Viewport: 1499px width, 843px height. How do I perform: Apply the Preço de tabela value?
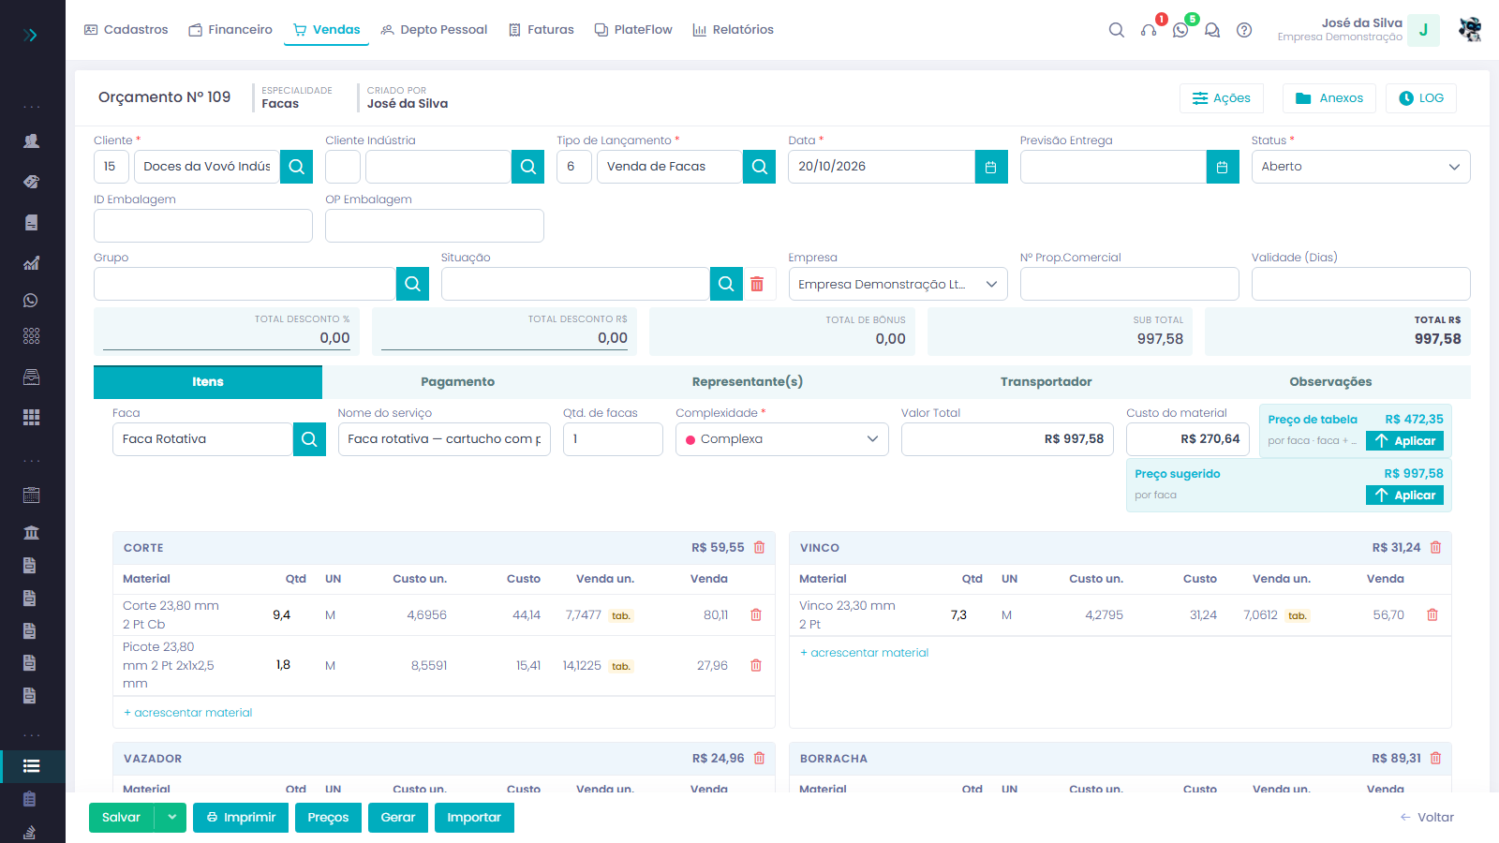[1404, 441]
